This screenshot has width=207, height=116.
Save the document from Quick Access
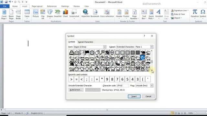pyautogui.click(x=6, y=2)
